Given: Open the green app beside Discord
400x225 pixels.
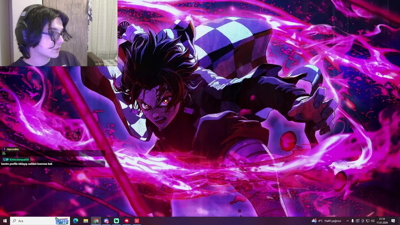Looking at the screenshot, I should click(x=116, y=221).
